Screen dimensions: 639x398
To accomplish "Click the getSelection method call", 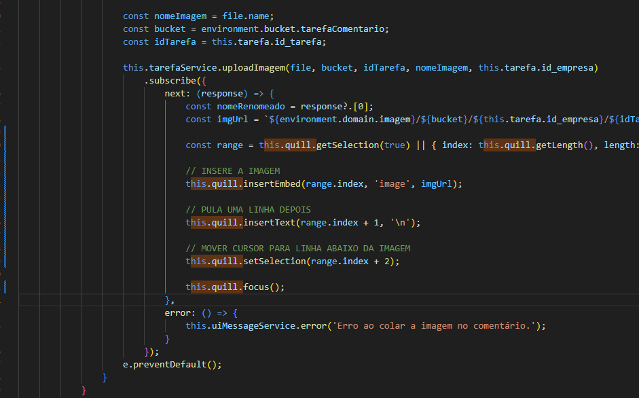I will pos(350,145).
